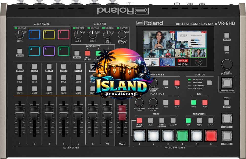Viewport: 246px width, 159px height.
Task: Click the Audio Player LEVEL knob
Action: pyautogui.click(x=20, y=35)
